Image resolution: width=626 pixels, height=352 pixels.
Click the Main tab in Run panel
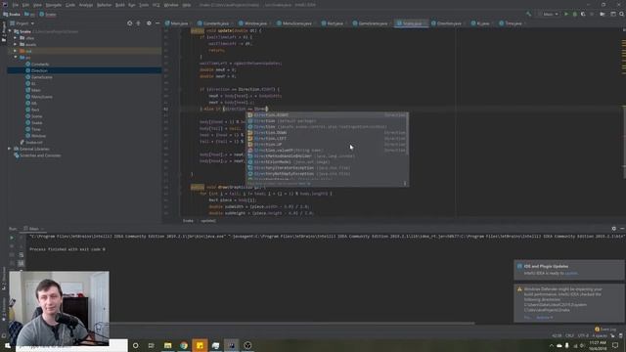pos(33,229)
